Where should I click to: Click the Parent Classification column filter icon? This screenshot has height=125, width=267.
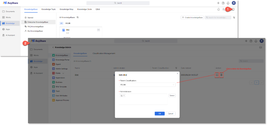pos(176,68)
